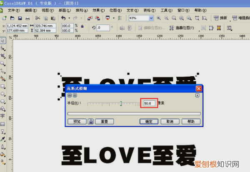
Task: Click the 重置 reset button
Action: (x=105, y=121)
